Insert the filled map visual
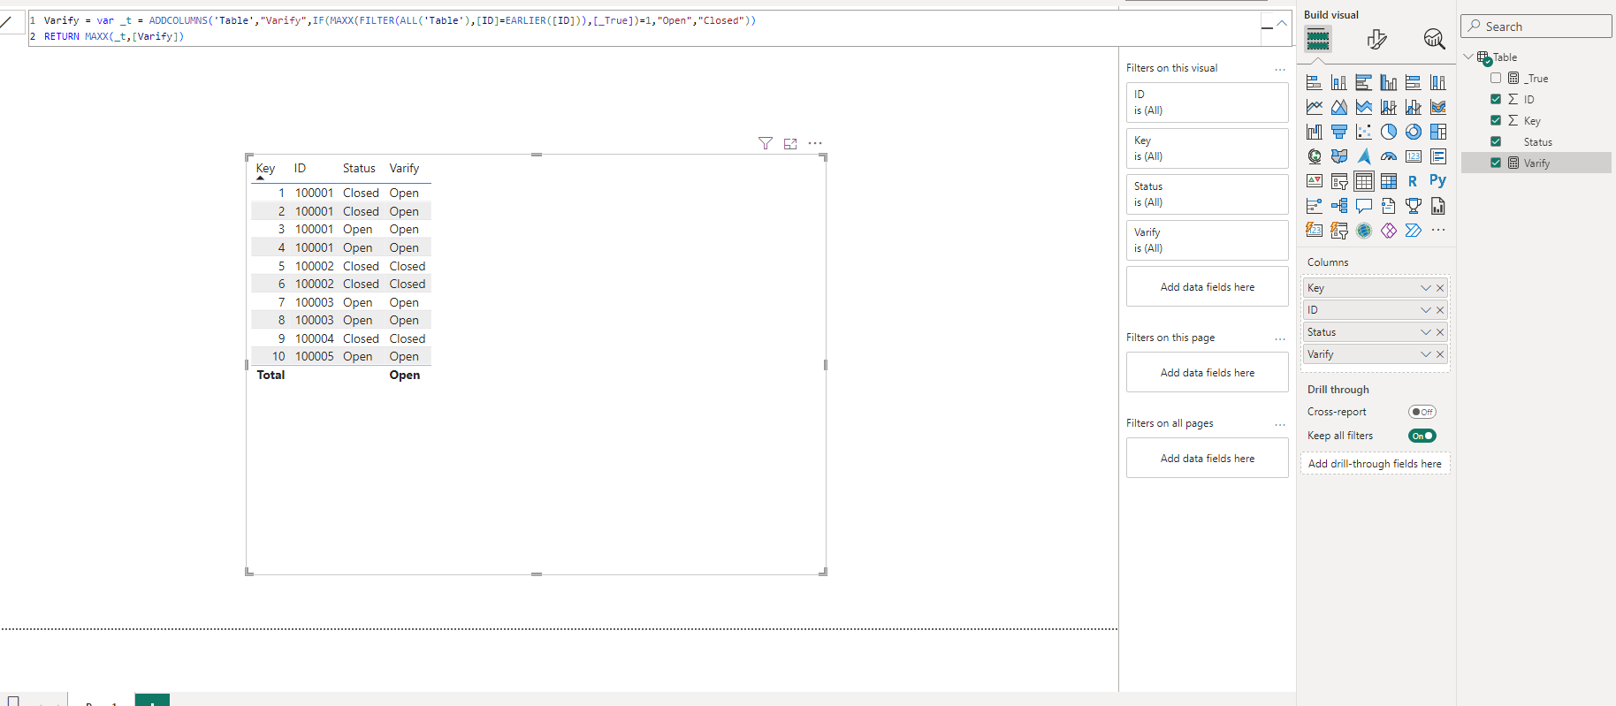 [1339, 156]
